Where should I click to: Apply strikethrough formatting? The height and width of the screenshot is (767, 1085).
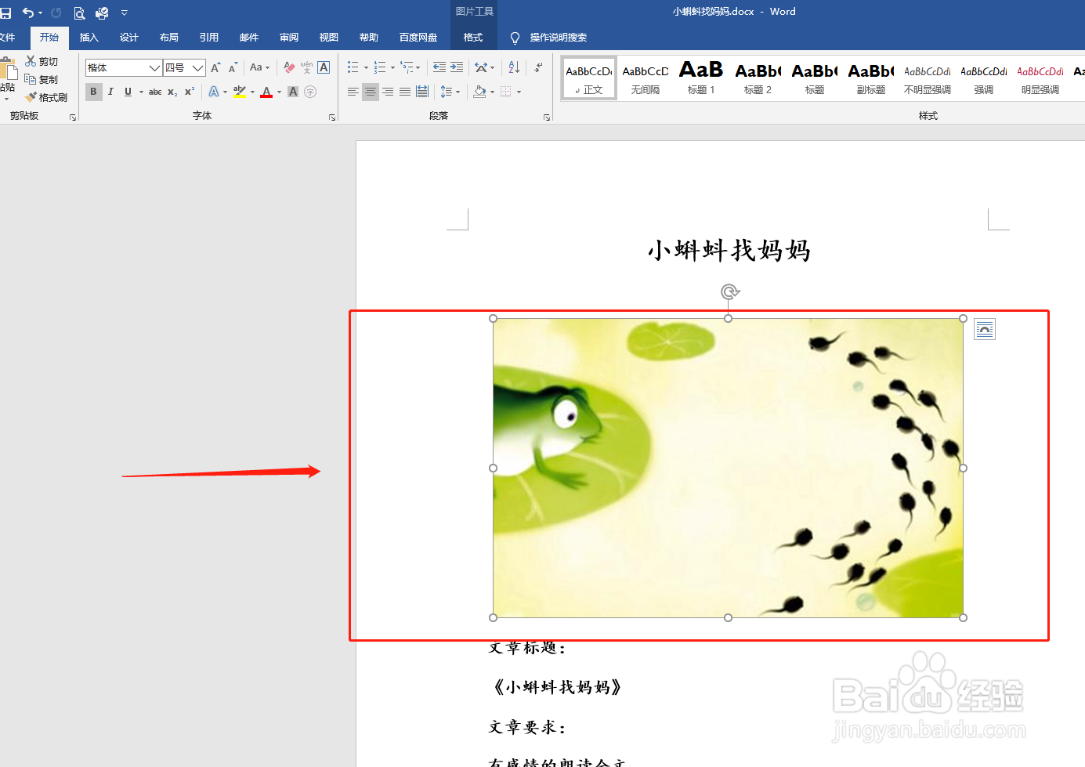tap(154, 92)
